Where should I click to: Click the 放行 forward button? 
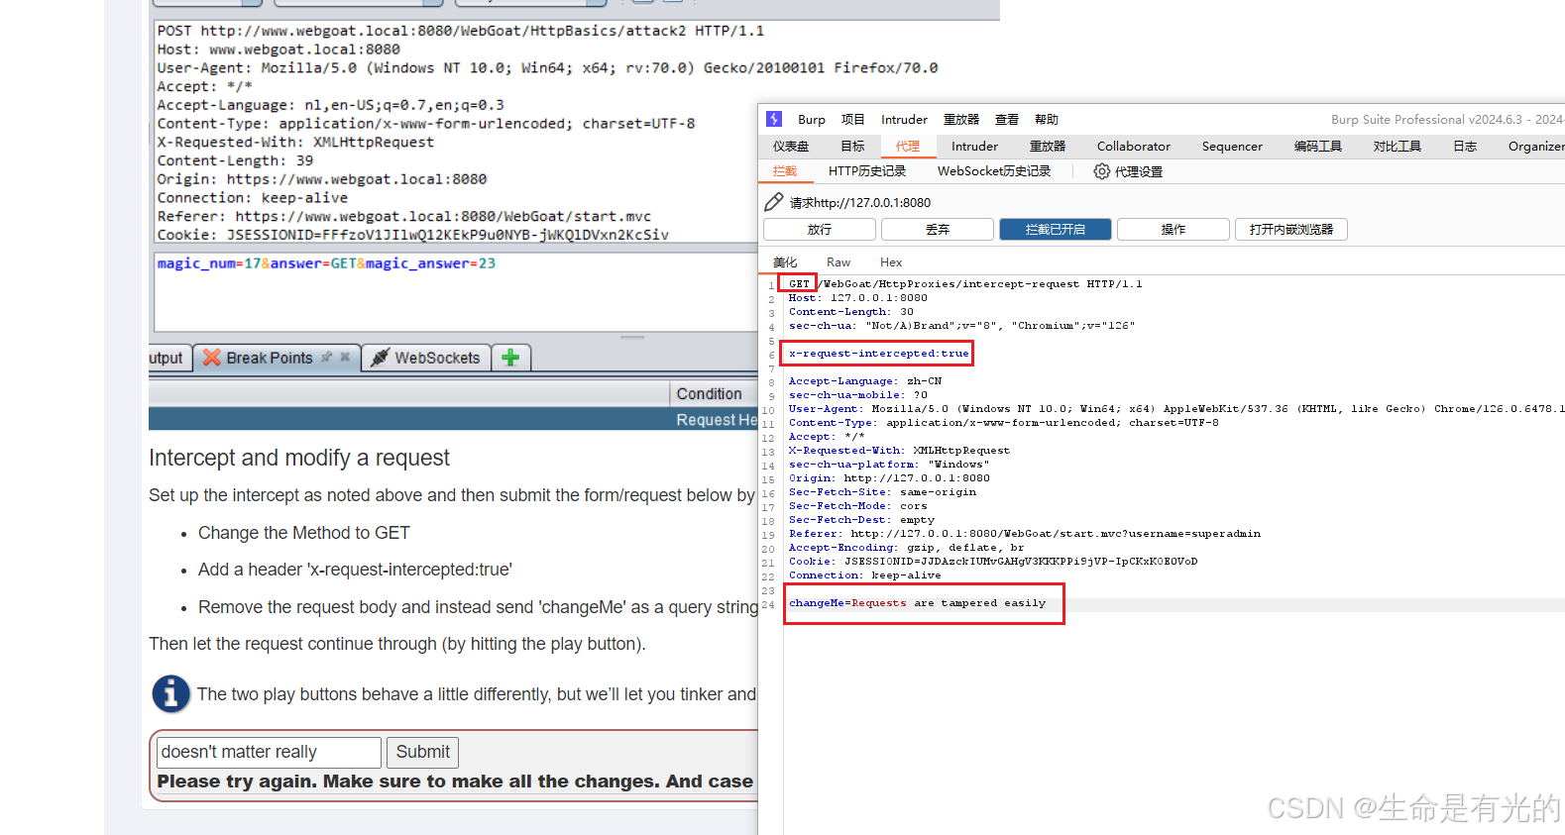point(820,229)
